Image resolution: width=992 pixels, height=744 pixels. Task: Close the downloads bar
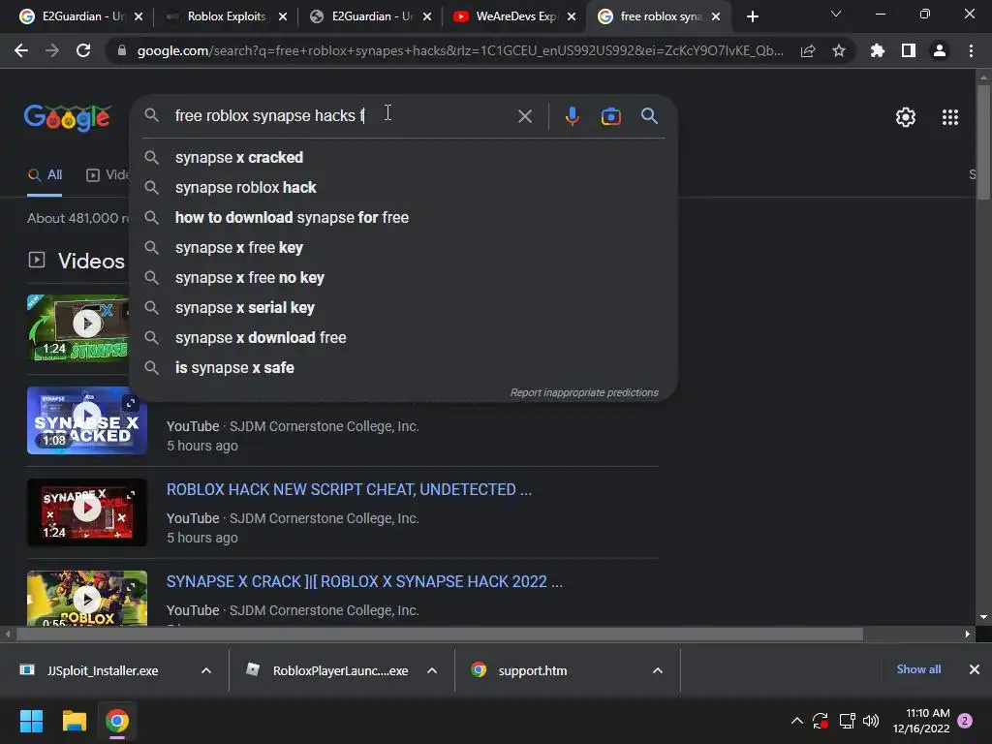975,669
